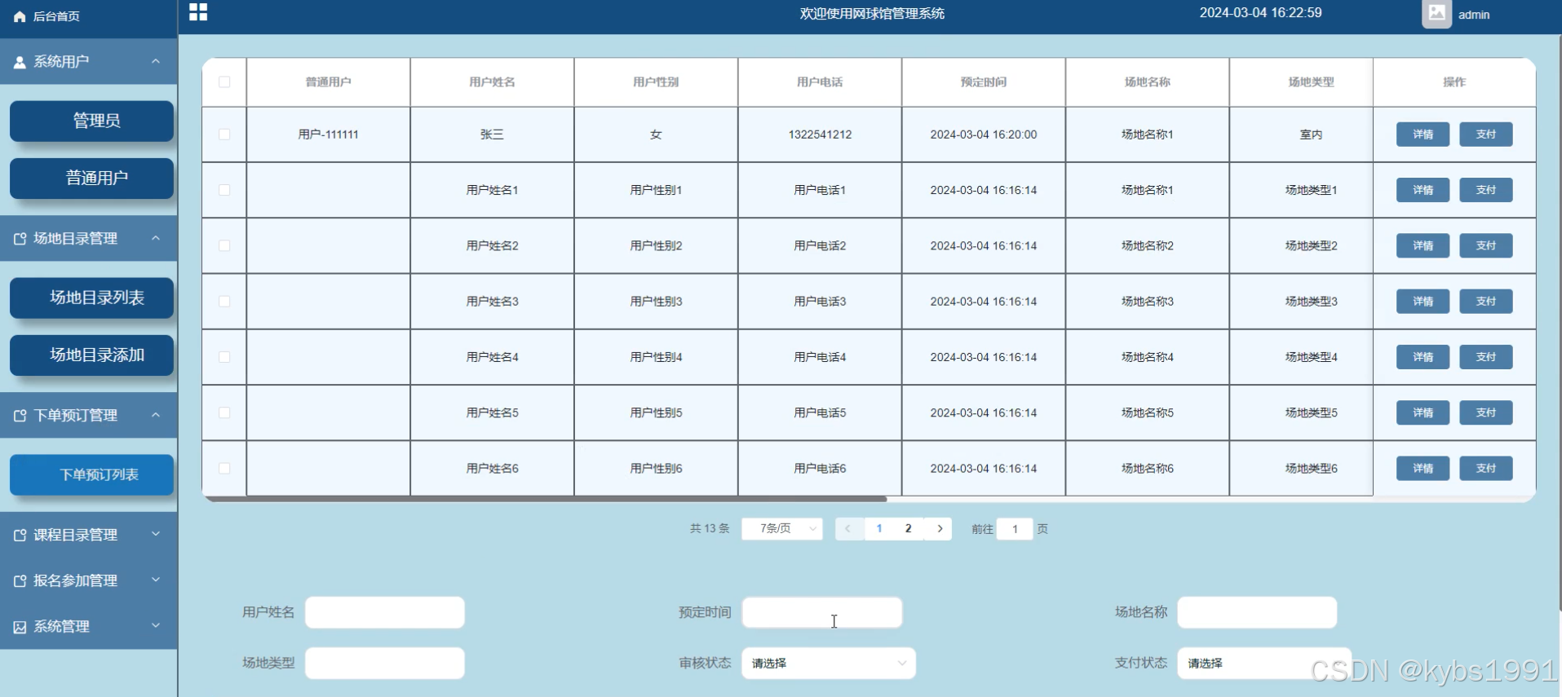Click the 用户-111111 cell
Screen dimensions: 1562x697
[329, 135]
